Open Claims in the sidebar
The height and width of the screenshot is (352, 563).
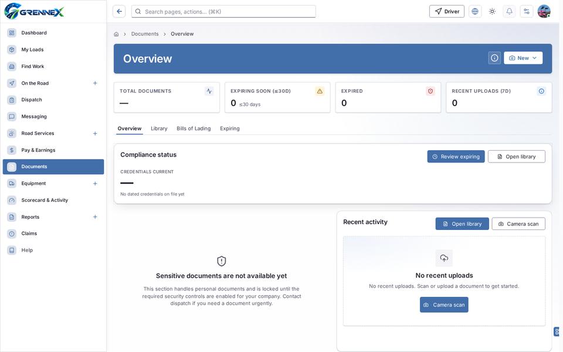[x=53, y=233]
